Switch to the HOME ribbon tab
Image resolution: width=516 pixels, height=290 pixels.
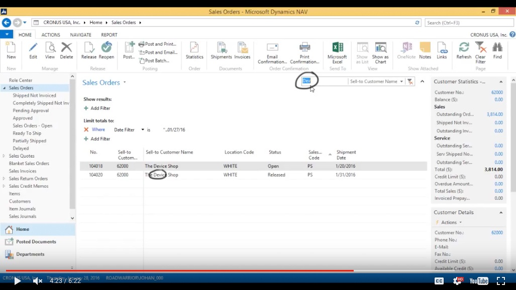tap(25, 35)
